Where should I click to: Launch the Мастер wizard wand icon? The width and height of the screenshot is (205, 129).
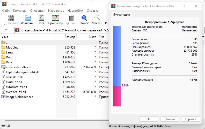[x=97, y=18]
